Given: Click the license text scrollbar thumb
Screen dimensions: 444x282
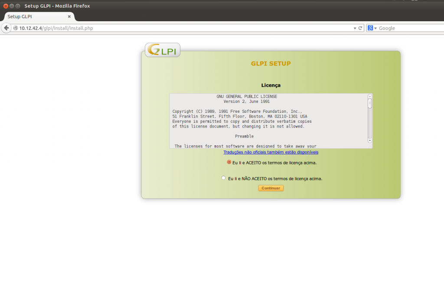Looking at the screenshot, I should pos(369,103).
